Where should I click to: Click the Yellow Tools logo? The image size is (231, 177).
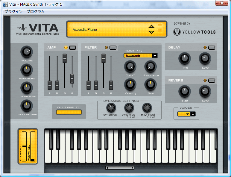[x=194, y=32]
